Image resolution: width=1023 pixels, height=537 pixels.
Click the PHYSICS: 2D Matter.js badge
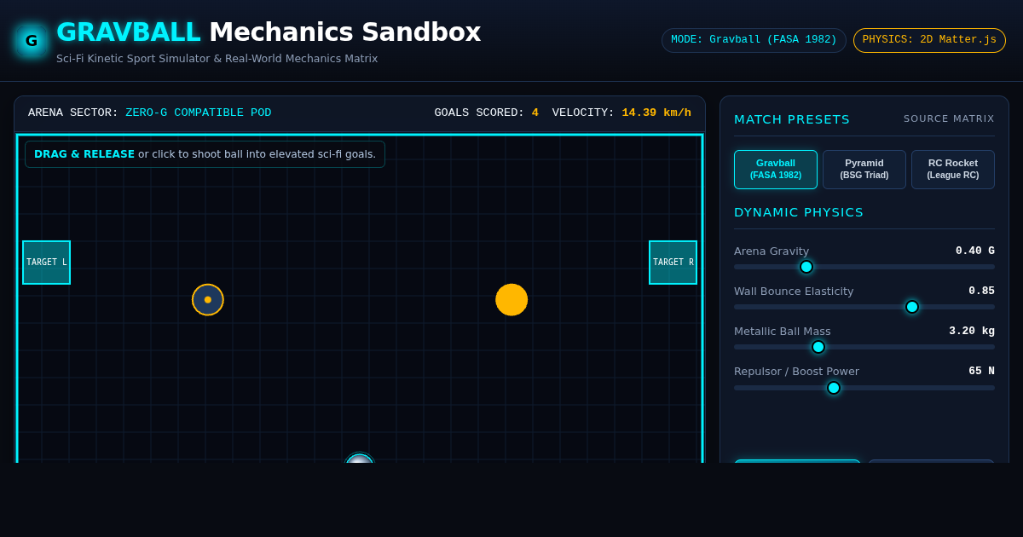pos(929,40)
